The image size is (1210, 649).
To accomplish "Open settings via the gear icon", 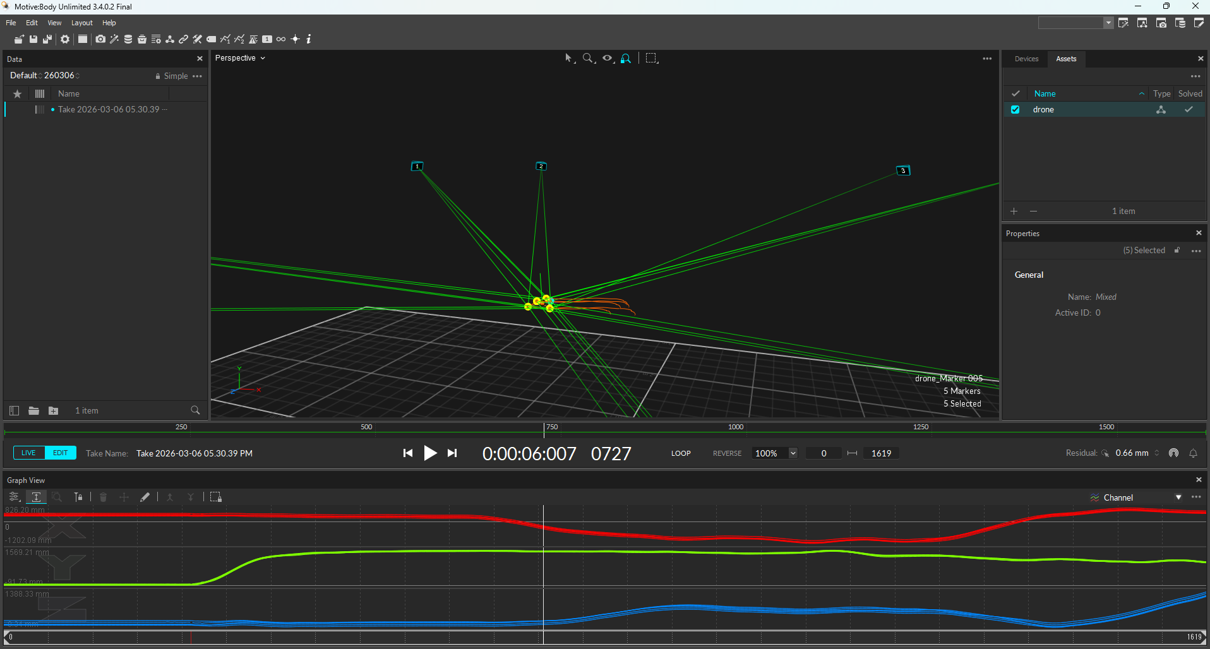I will click(x=65, y=39).
